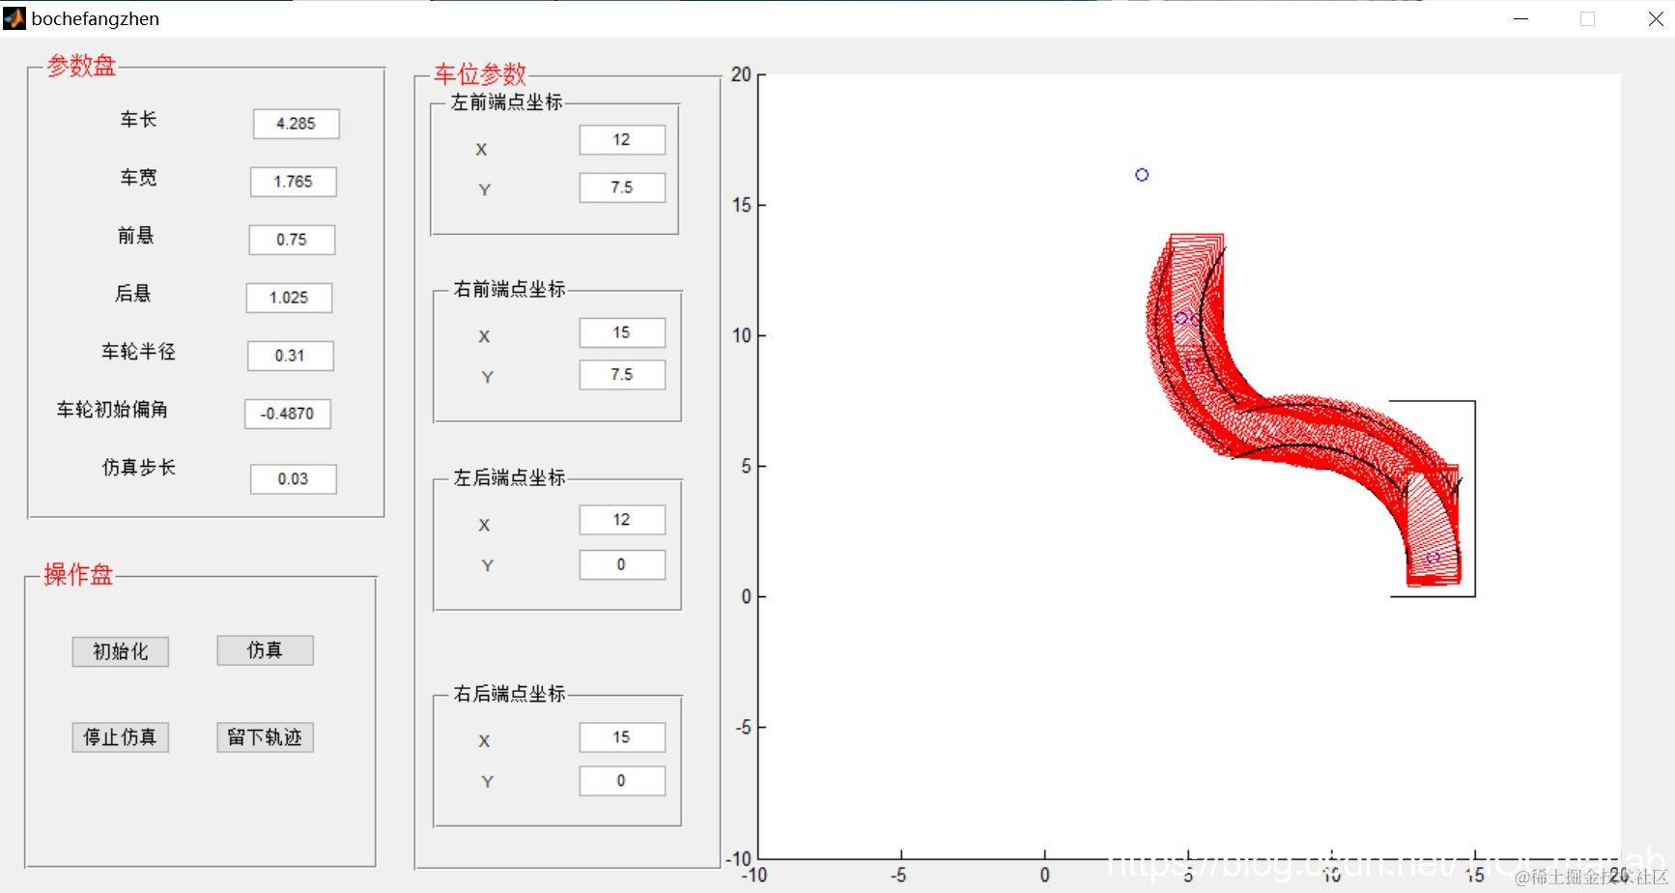Viewport: 1675px width, 893px height.
Task: Select the 车长 vehicle length input field
Action: [x=296, y=124]
